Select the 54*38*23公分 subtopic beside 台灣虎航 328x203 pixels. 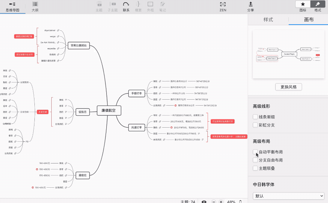click(x=210, y=106)
